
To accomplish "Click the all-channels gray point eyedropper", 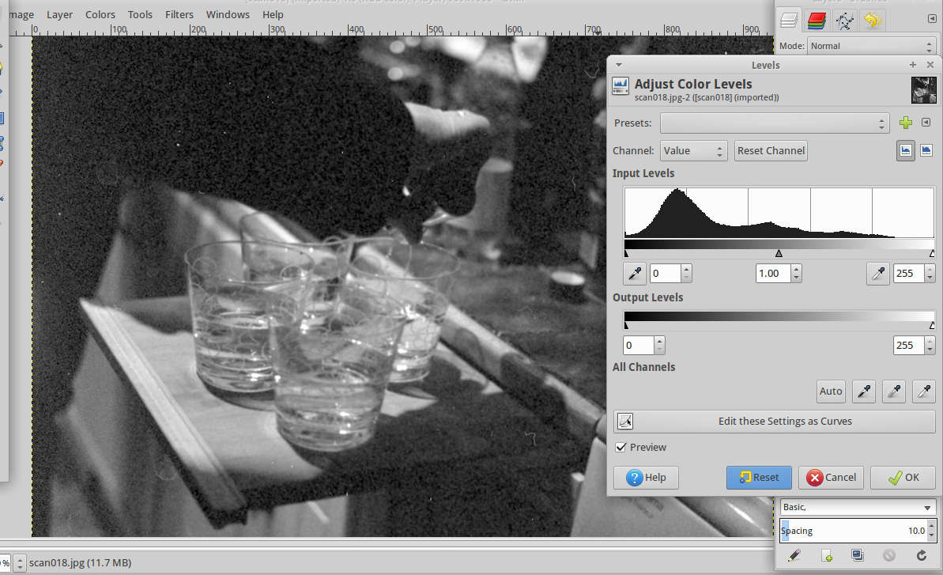I will coord(893,391).
